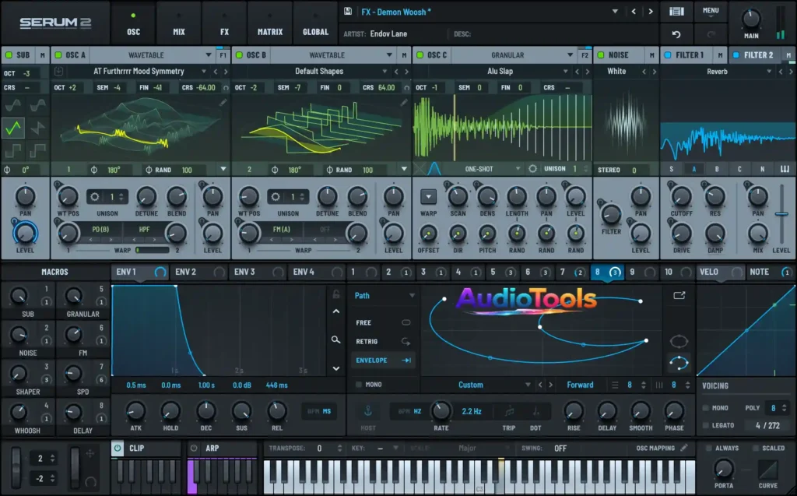Click the BPM MS toggle button near envelope controls

pyautogui.click(x=318, y=410)
